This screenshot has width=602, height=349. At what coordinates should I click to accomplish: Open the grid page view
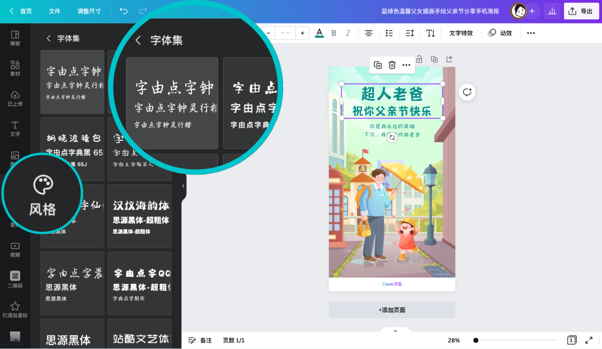click(572, 340)
